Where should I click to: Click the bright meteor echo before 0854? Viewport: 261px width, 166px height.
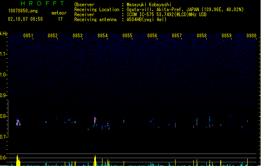tap(95, 120)
